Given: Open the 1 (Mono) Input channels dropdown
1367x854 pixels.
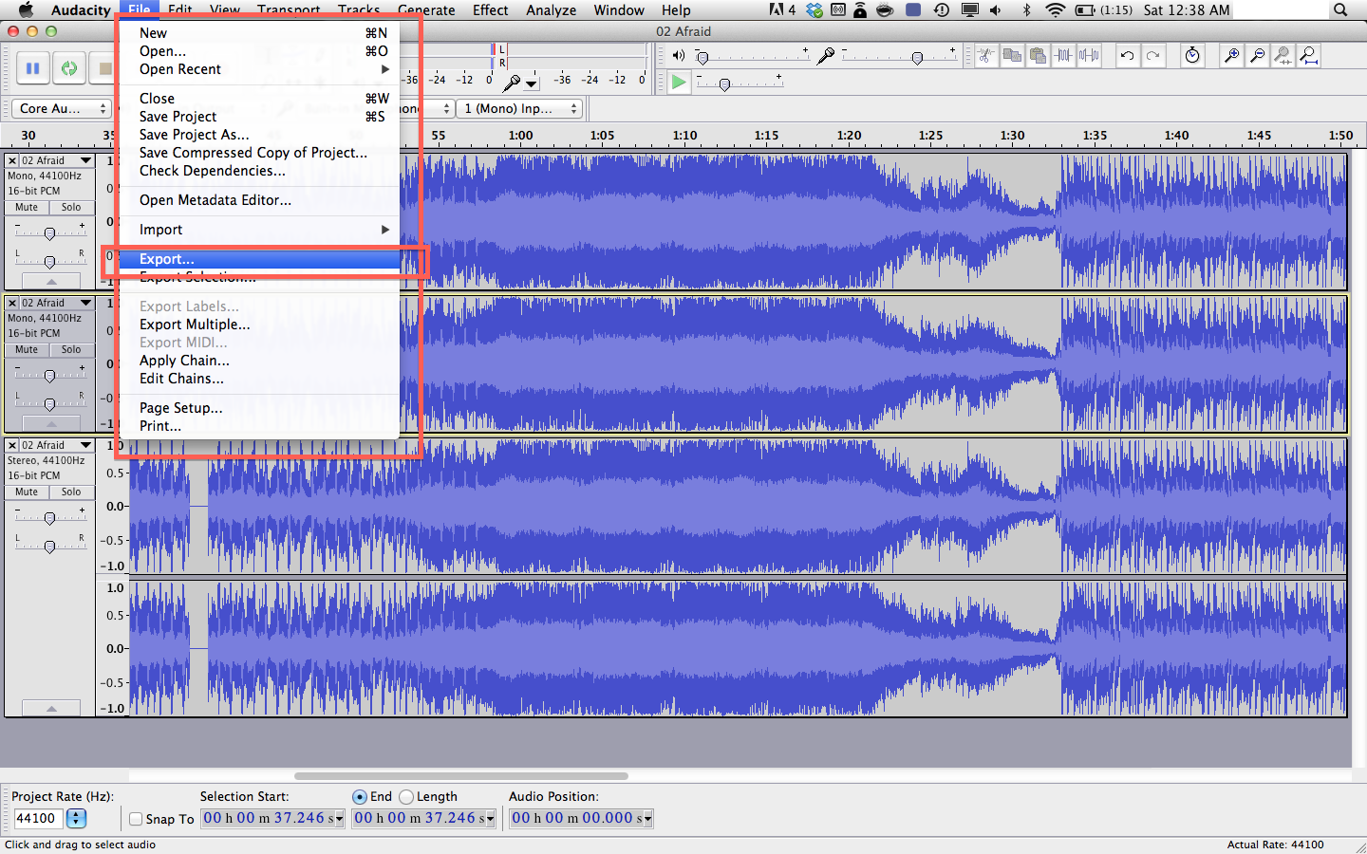Looking at the screenshot, I should pyautogui.click(x=518, y=109).
